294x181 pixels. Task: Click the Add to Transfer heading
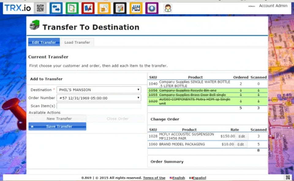pos(46,79)
